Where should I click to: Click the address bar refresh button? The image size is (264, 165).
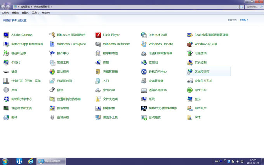241,7
